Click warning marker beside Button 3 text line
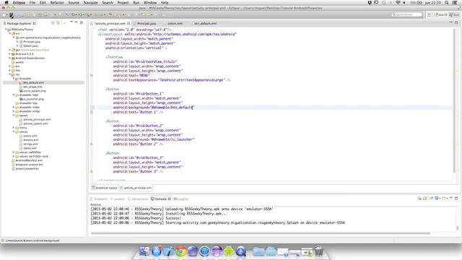Image resolution: width=462 pixels, height=260 pixels. point(92,172)
